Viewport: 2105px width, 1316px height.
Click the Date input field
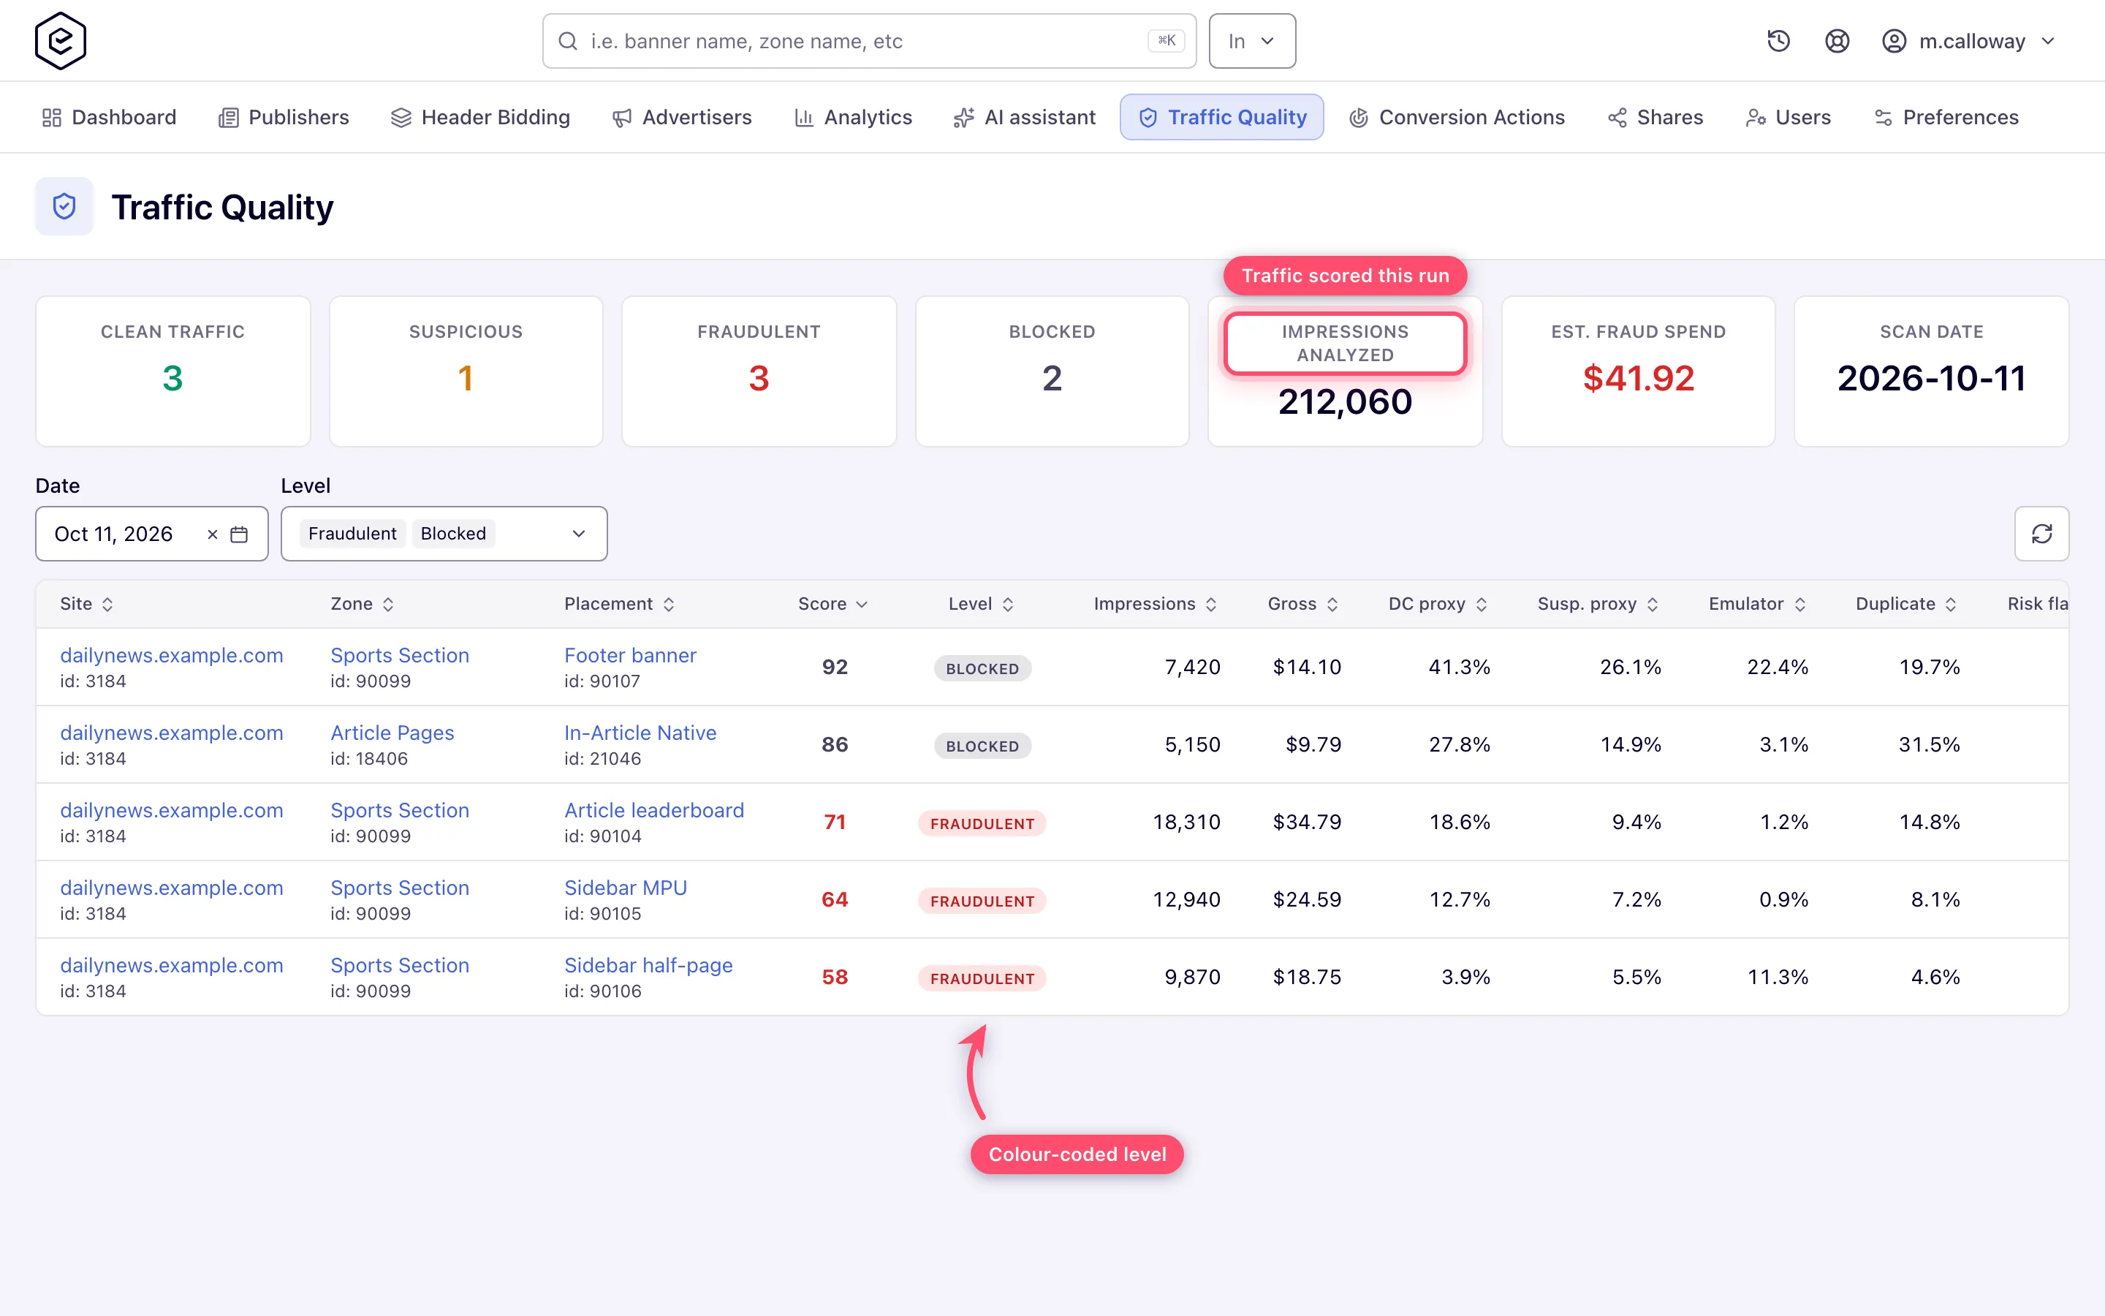point(151,534)
